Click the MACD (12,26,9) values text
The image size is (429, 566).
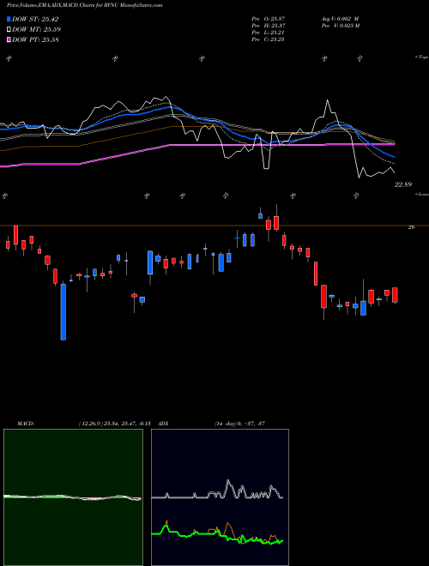click(x=114, y=424)
